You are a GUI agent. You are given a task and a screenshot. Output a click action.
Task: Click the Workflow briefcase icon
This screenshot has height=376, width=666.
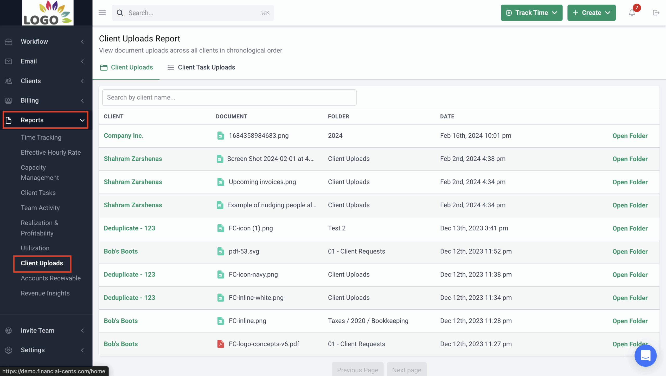tap(9, 42)
